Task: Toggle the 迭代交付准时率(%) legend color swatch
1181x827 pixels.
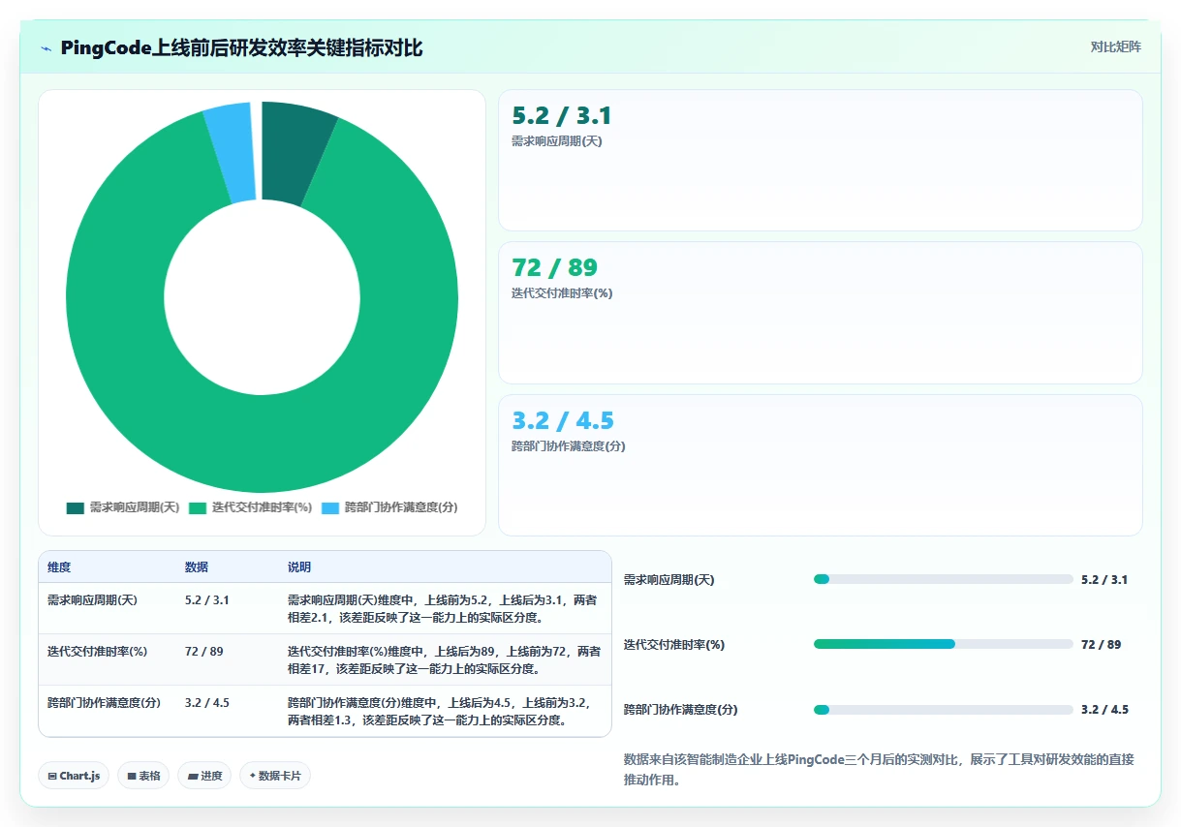Action: tap(198, 507)
